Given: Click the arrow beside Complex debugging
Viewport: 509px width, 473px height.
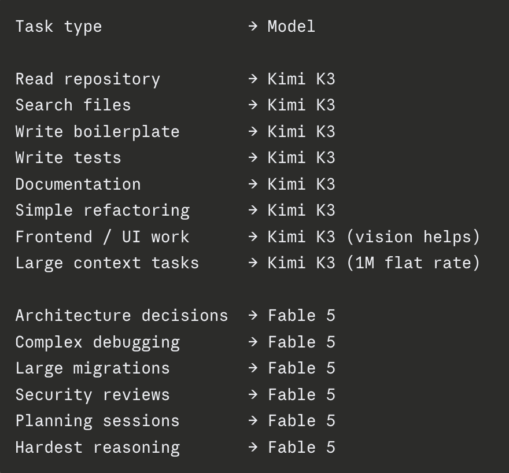Looking at the screenshot, I should click(x=253, y=342).
